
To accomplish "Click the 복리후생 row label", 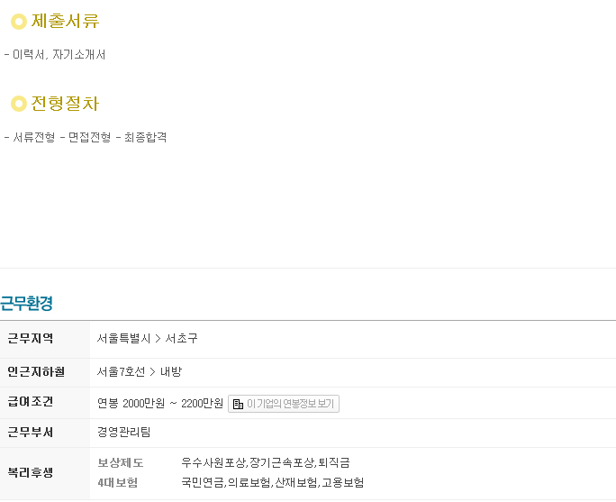I will point(31,472).
